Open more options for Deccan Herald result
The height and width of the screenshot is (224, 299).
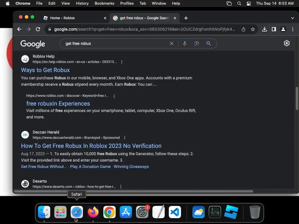[x=124, y=138]
